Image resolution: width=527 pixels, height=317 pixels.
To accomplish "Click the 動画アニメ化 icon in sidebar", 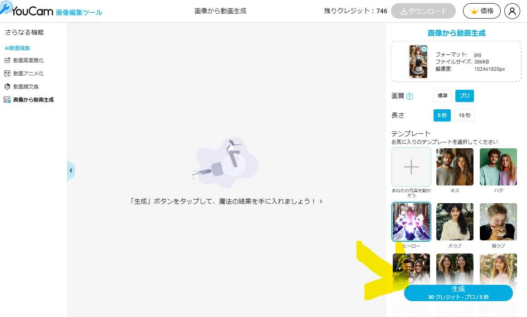I will 7,73.
